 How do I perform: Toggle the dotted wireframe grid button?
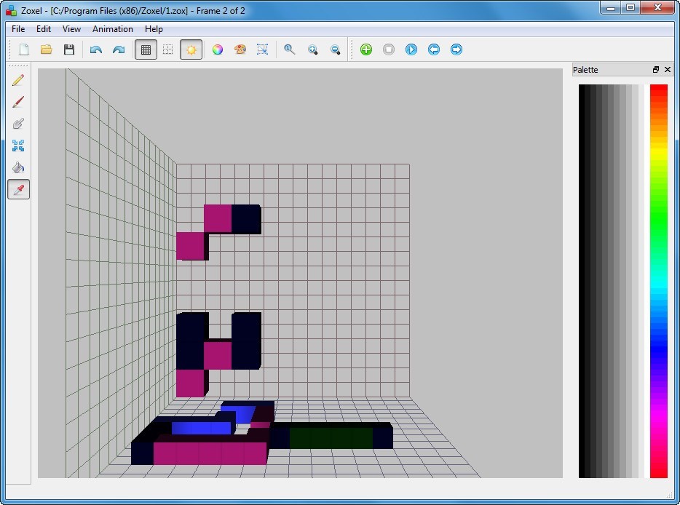[168, 49]
